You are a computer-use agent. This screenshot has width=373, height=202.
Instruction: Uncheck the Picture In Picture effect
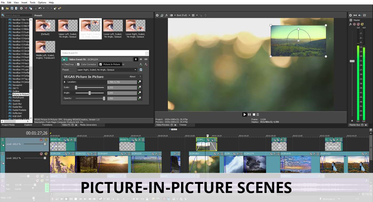(101, 64)
